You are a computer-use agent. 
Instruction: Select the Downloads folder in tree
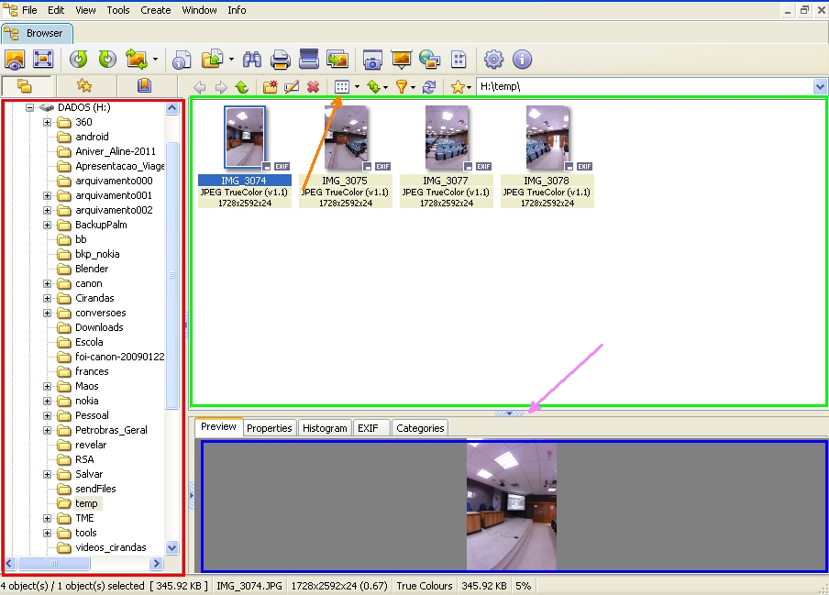coord(99,327)
